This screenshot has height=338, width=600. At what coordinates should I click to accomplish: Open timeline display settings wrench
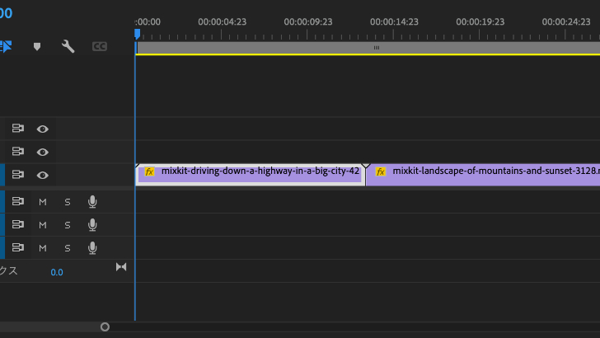point(68,46)
